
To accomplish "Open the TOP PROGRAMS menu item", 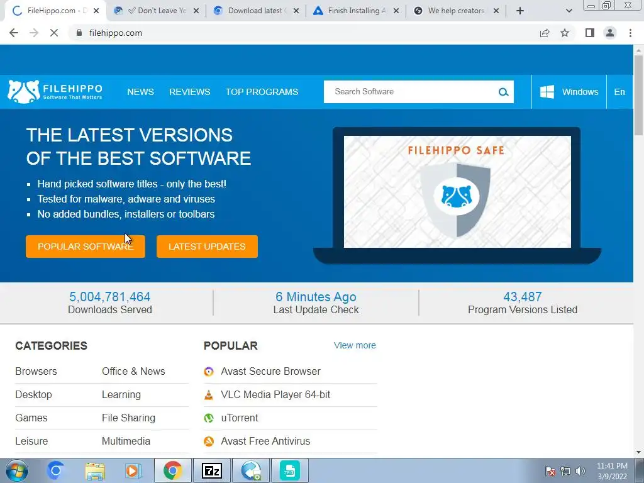I will tap(262, 92).
